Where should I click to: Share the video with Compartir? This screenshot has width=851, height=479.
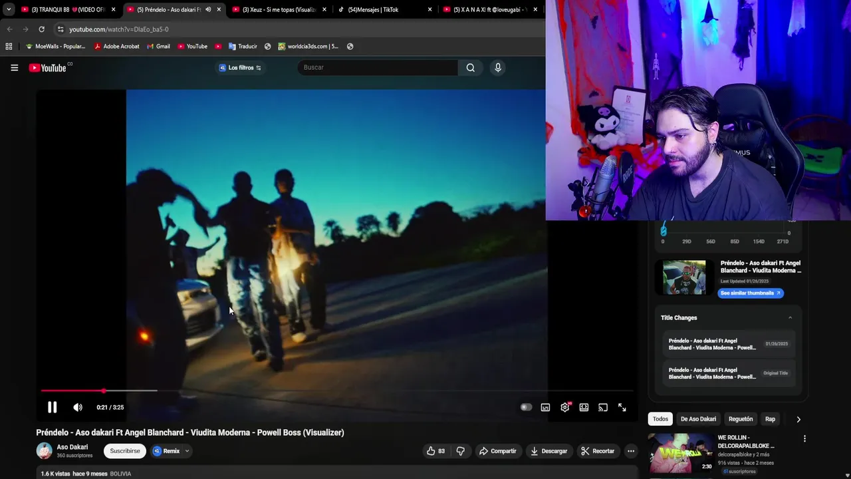[x=498, y=451]
